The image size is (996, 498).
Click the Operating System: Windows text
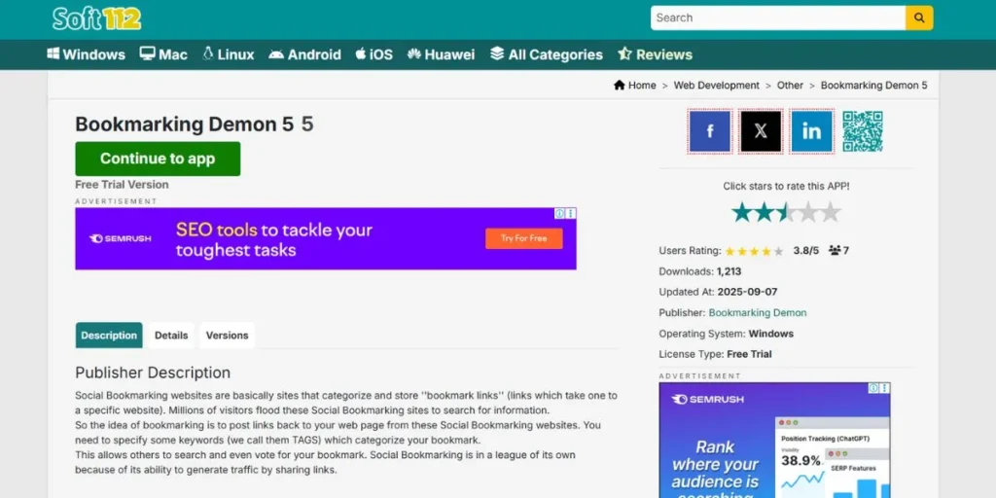click(x=726, y=334)
